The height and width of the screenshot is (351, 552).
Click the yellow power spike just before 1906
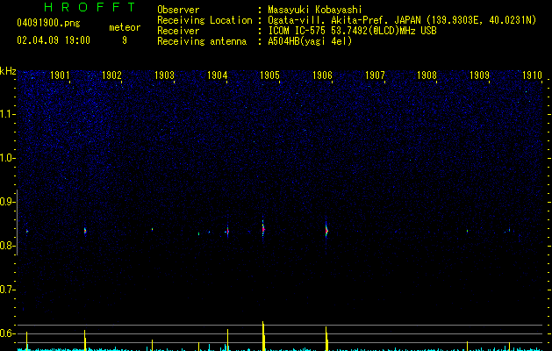326,339
